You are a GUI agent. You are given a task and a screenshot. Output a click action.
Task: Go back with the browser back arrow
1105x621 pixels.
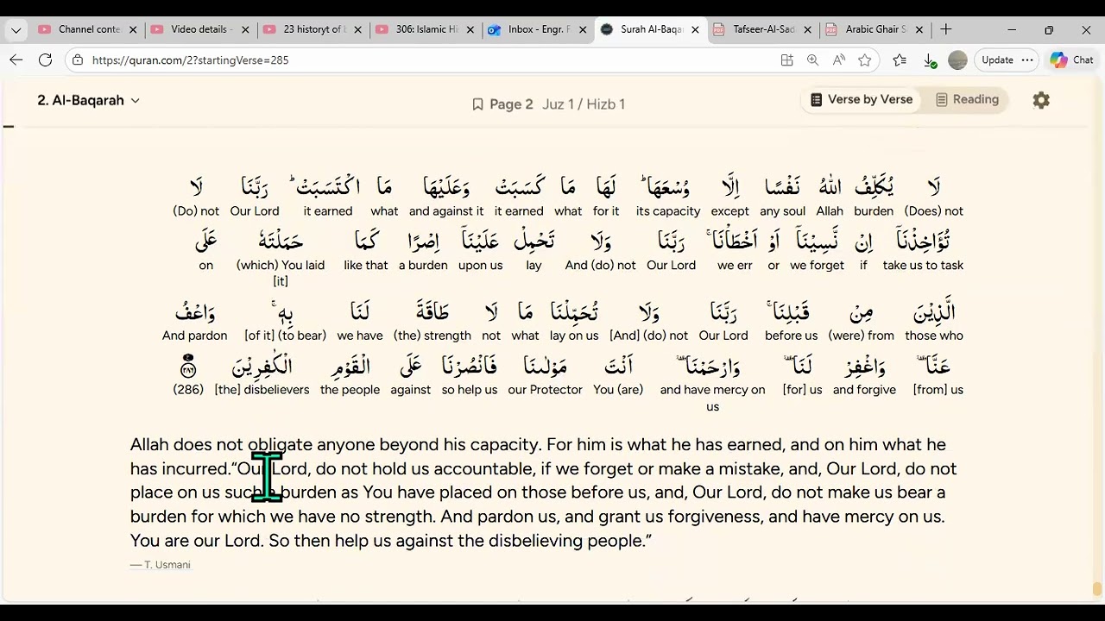[16, 60]
